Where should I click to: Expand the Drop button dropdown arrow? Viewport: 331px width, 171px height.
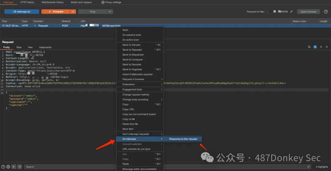(x=110, y=12)
